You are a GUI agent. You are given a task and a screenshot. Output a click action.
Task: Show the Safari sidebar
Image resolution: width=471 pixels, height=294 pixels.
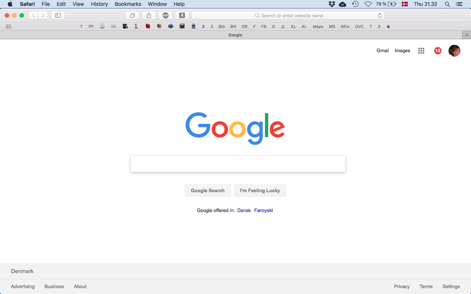[x=58, y=15]
